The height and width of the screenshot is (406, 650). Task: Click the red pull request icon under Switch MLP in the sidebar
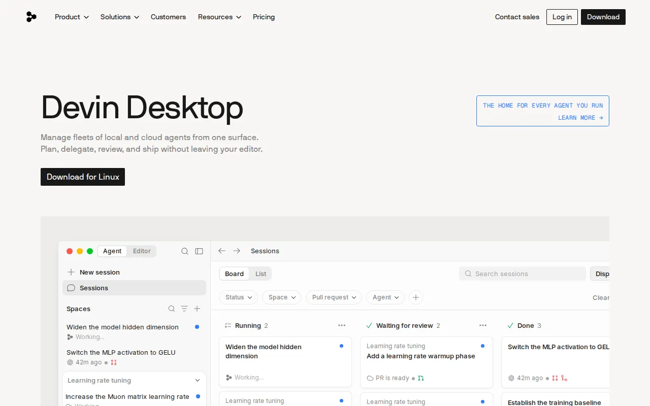114,362
